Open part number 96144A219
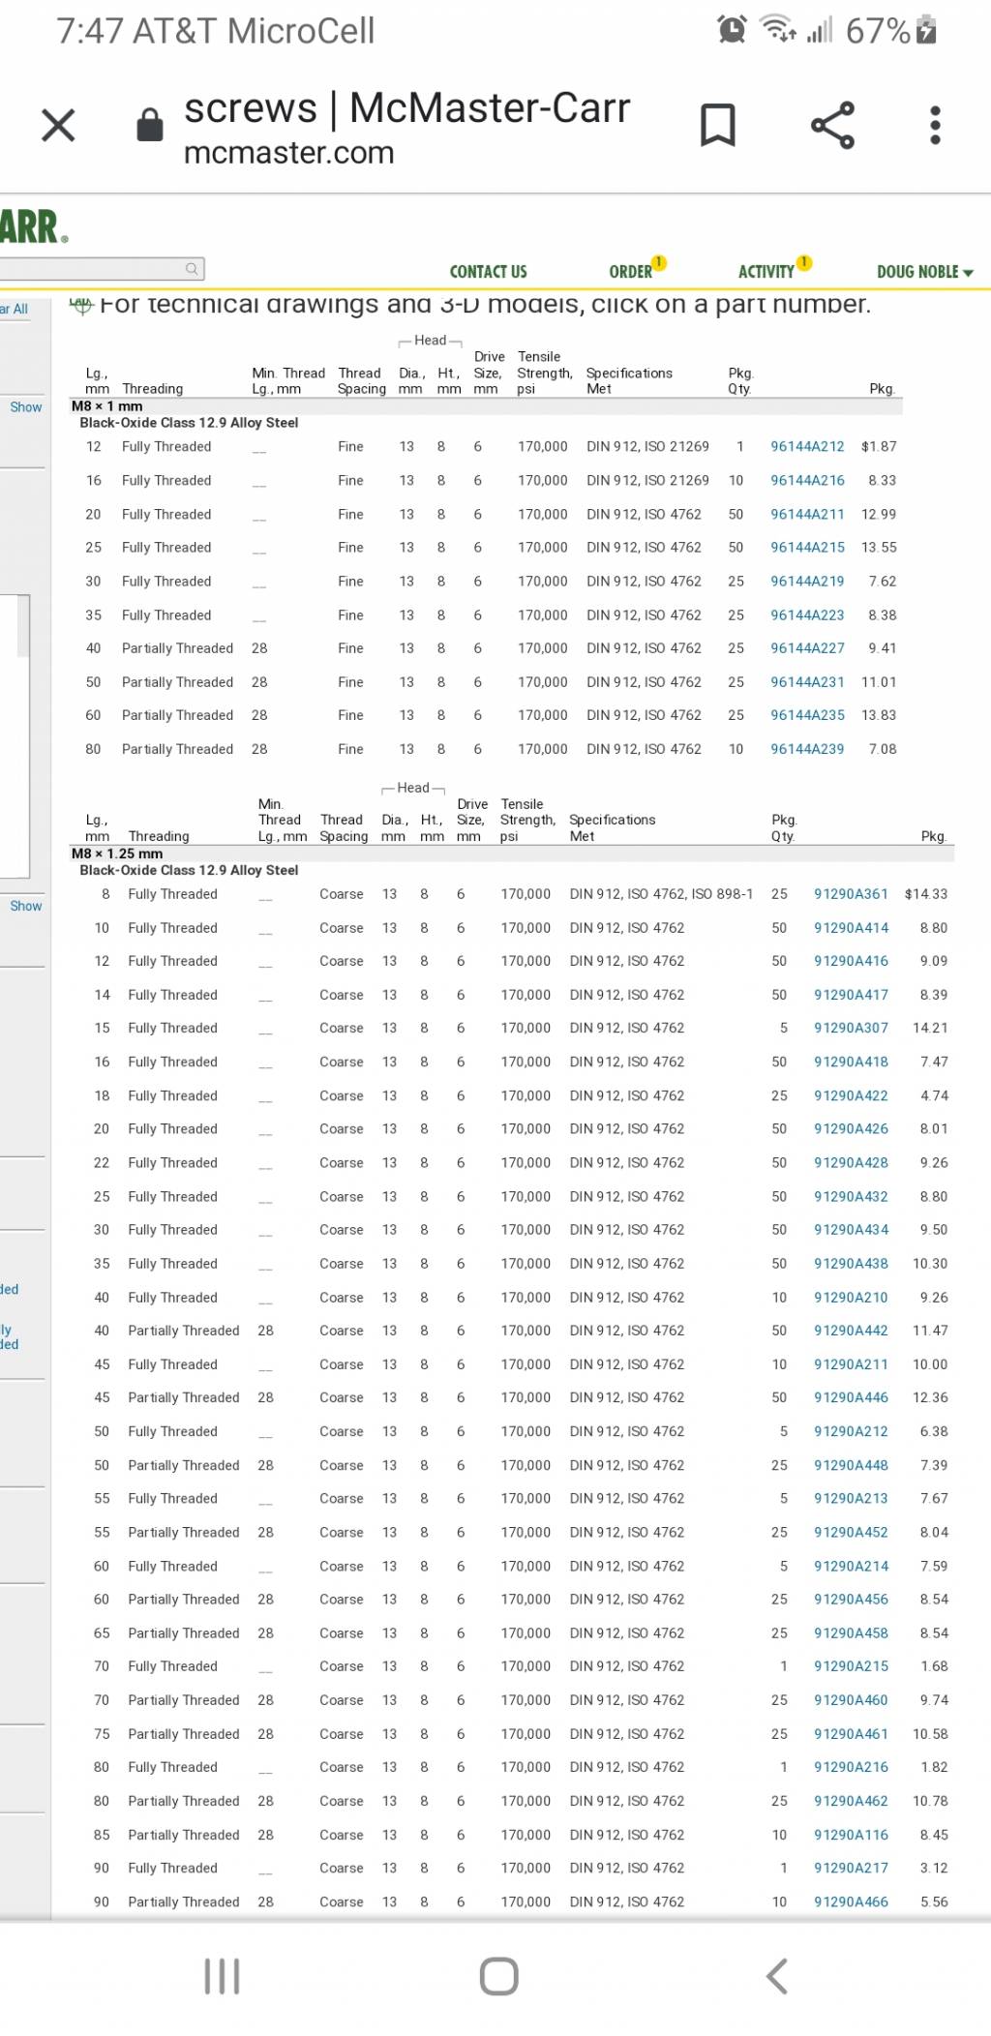The width and height of the screenshot is (991, 2036). [807, 581]
